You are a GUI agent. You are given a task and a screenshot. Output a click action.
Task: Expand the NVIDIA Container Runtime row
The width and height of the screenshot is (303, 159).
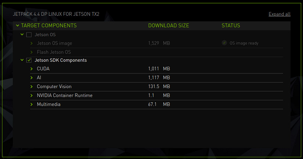32,95
